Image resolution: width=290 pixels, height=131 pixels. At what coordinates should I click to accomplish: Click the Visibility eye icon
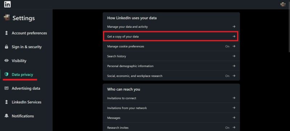(x=7, y=61)
